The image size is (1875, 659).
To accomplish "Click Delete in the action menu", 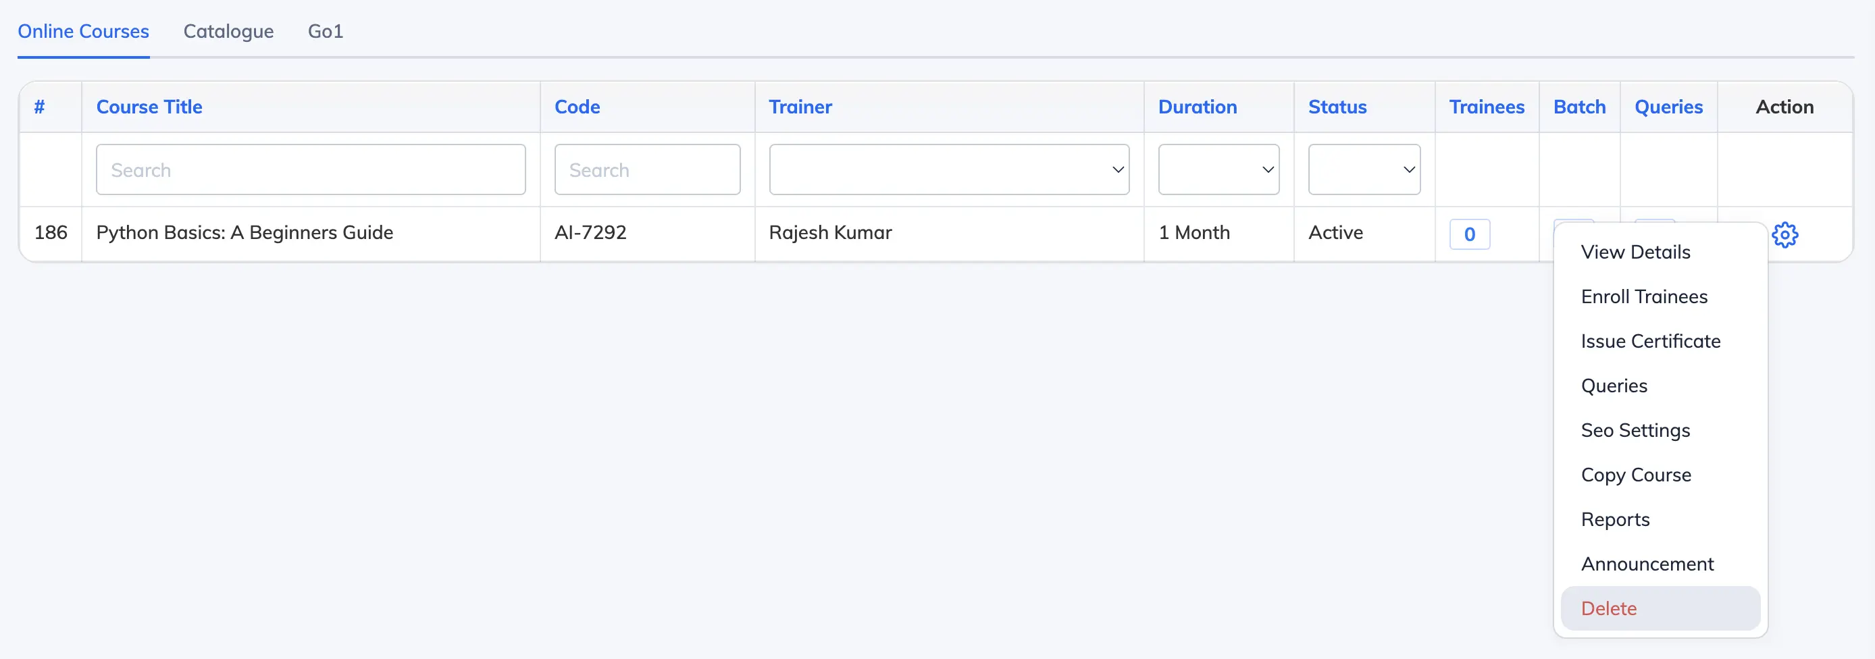I will tap(1661, 608).
